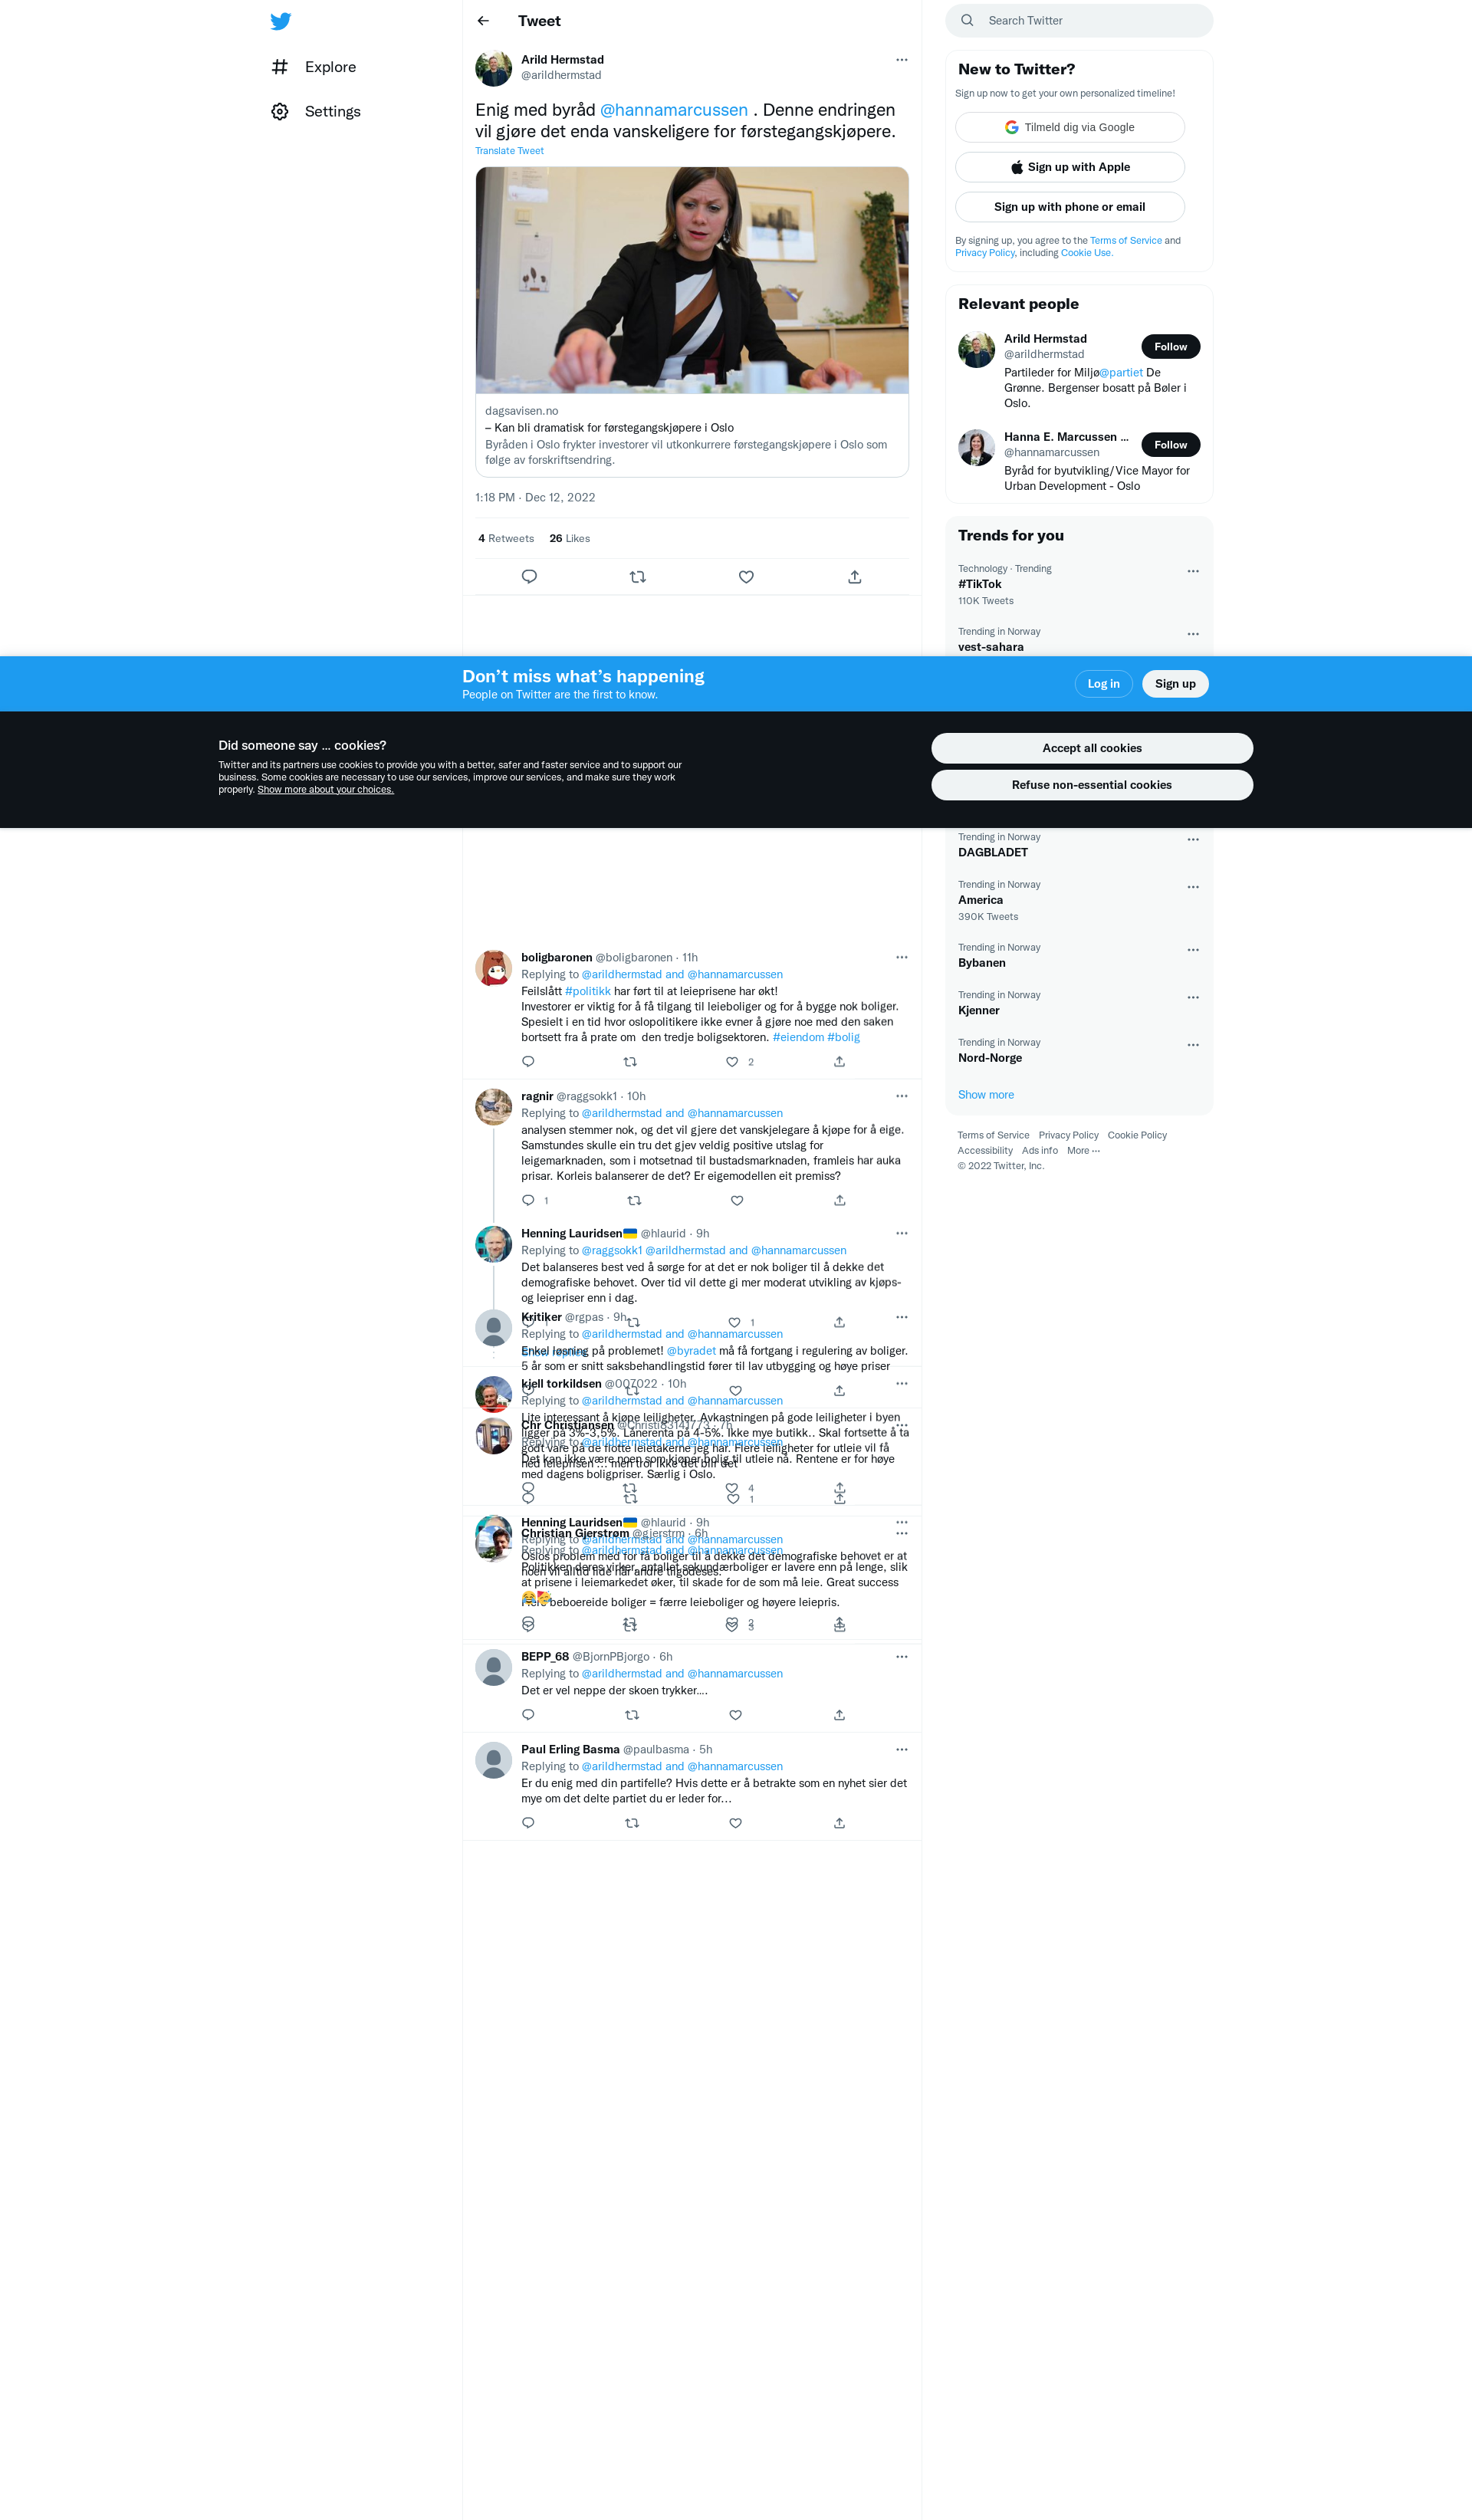Open the #TikTok trend

coord(1079,585)
